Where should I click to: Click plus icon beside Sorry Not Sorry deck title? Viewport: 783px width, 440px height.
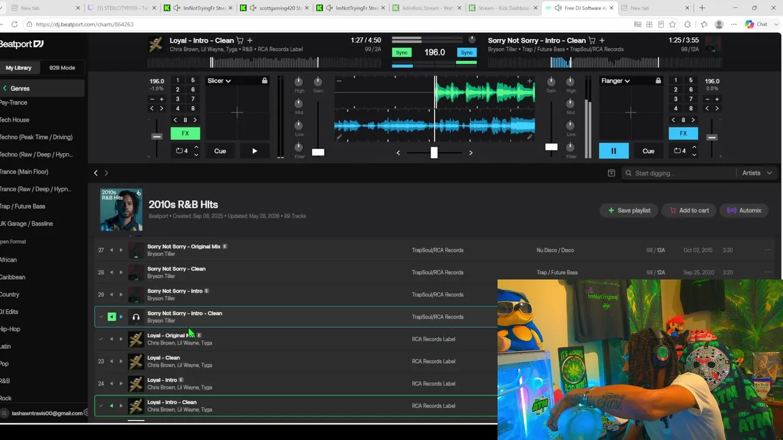pyautogui.click(x=601, y=40)
